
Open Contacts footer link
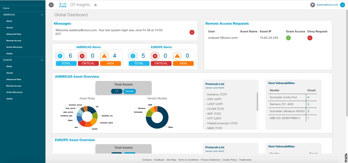(x=147, y=160)
